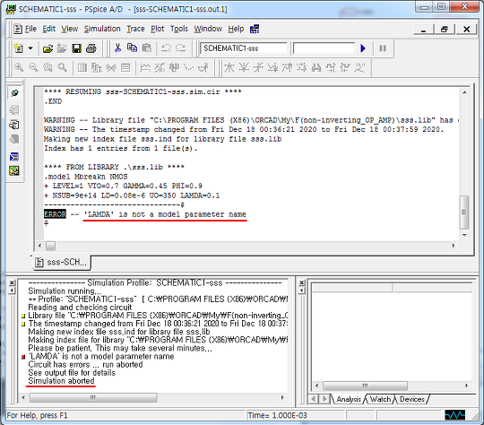Viewport: 484px width, 425px height.
Task: Run simulation with the blue play arrow
Action: [x=363, y=48]
